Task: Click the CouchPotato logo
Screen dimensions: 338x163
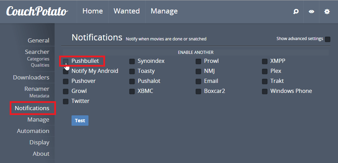Action: [x=37, y=11]
